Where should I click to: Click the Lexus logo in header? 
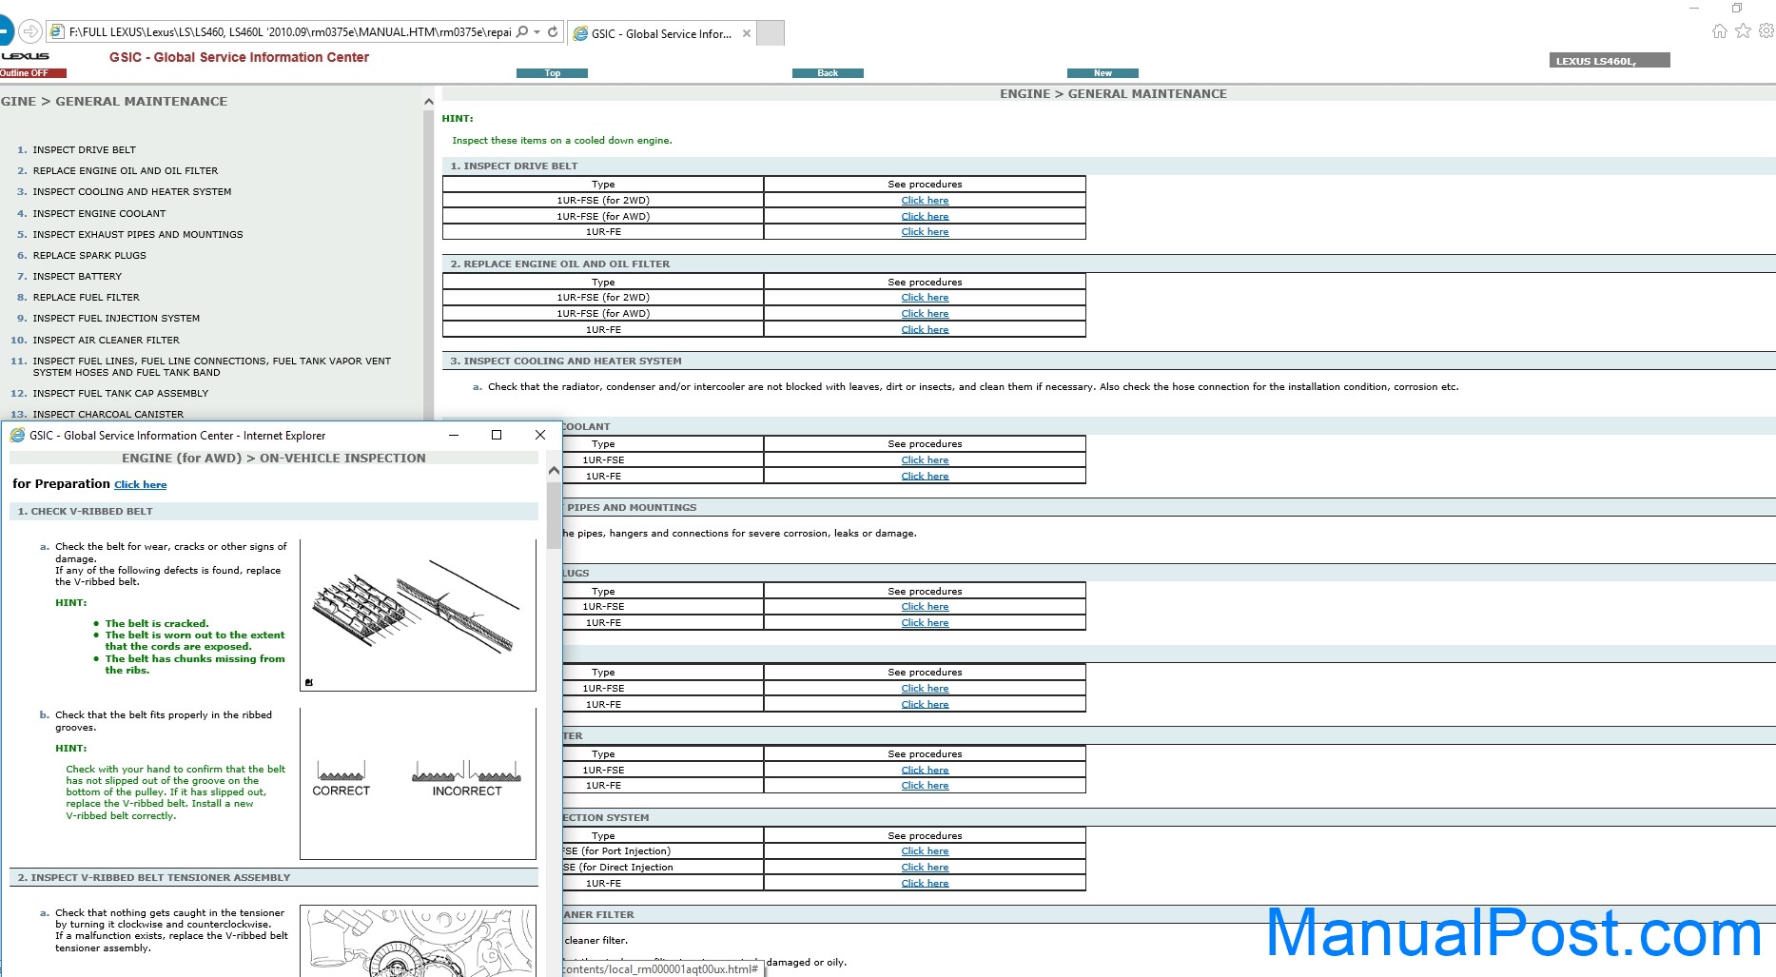(25, 56)
